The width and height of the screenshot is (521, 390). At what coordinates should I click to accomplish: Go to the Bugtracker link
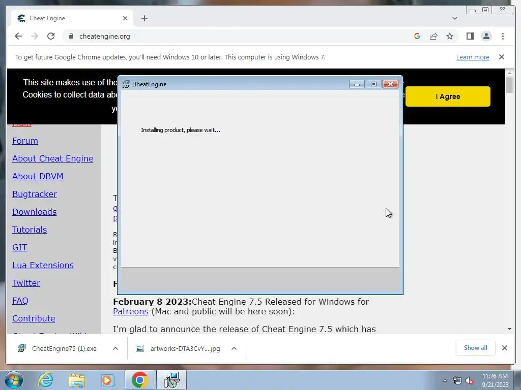click(x=35, y=194)
